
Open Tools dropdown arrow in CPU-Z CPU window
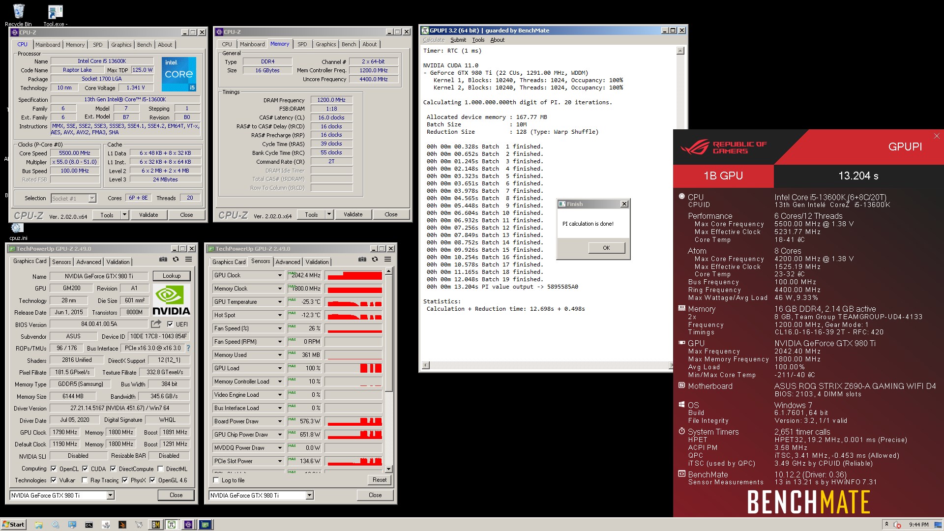(124, 215)
